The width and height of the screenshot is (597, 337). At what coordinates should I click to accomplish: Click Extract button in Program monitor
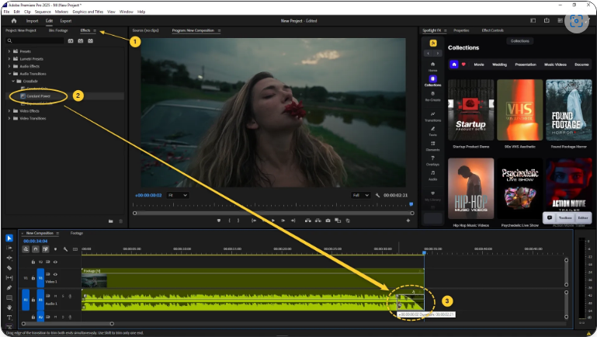click(x=318, y=221)
